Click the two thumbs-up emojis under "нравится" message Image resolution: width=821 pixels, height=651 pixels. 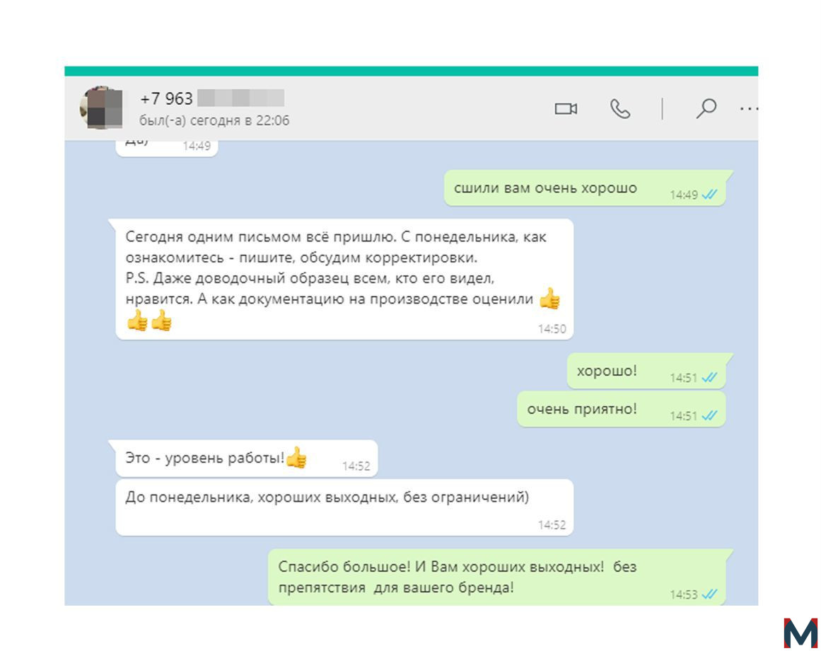click(x=150, y=320)
